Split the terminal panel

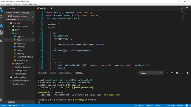click(172, 73)
